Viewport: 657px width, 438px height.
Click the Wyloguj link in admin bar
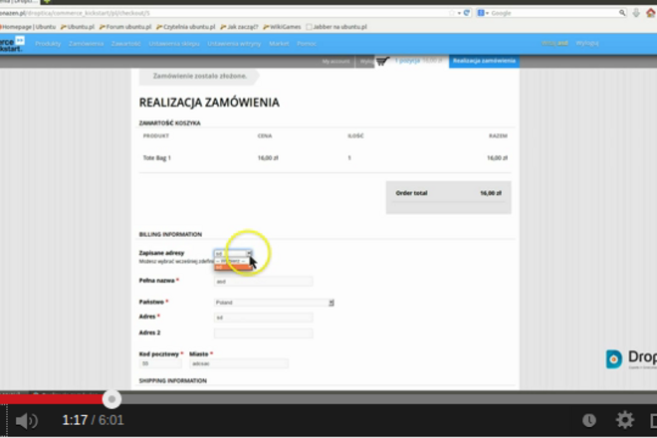(x=587, y=43)
